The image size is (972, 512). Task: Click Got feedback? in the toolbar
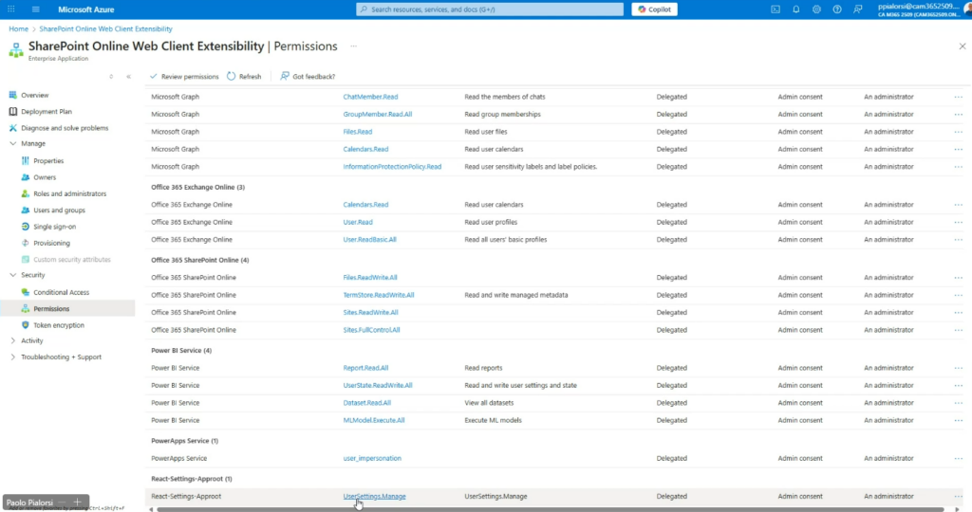coord(308,77)
